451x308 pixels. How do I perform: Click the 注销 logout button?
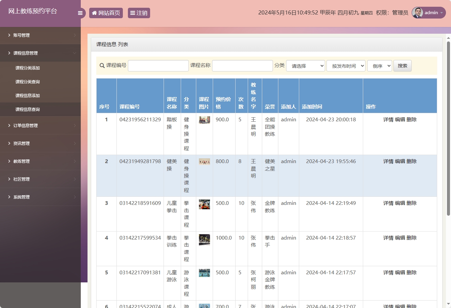point(139,13)
